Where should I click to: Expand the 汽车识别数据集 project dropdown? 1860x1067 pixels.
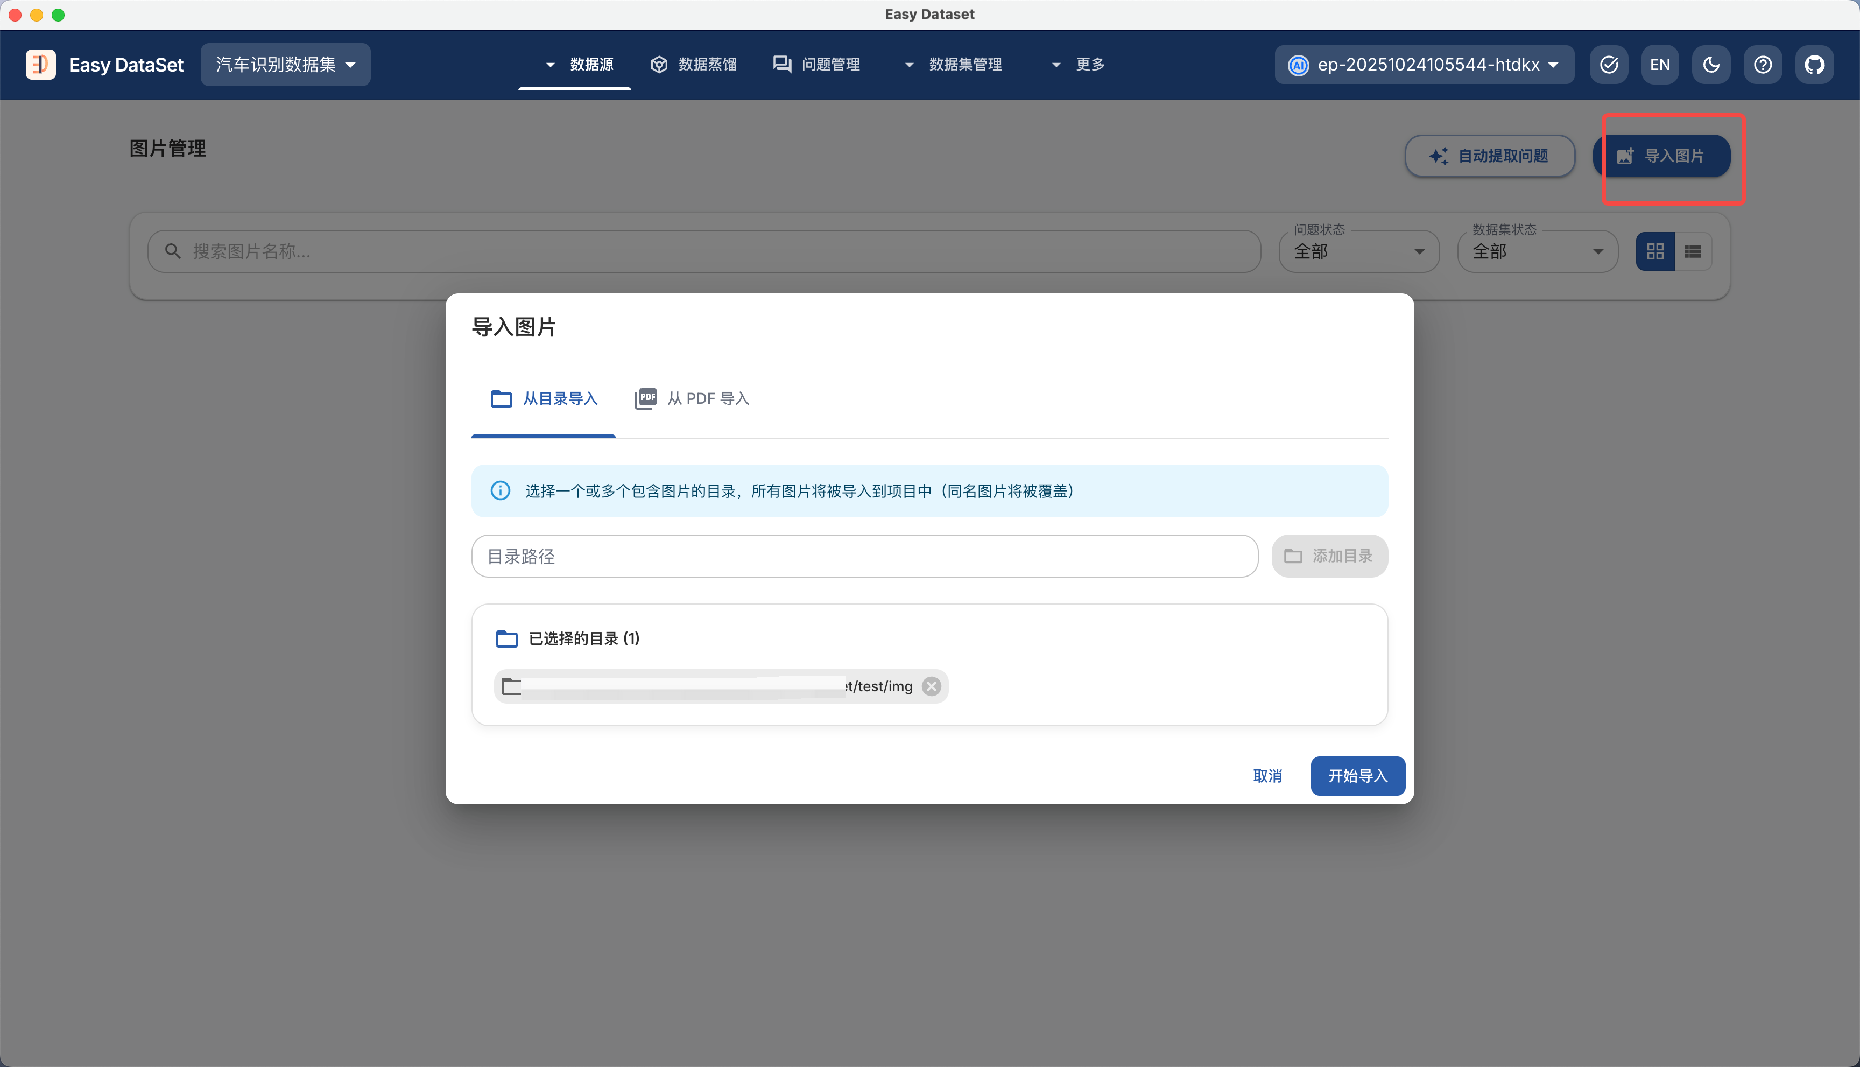click(x=285, y=65)
